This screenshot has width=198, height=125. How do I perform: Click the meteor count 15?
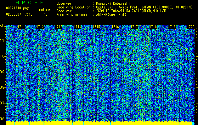tap(46, 14)
